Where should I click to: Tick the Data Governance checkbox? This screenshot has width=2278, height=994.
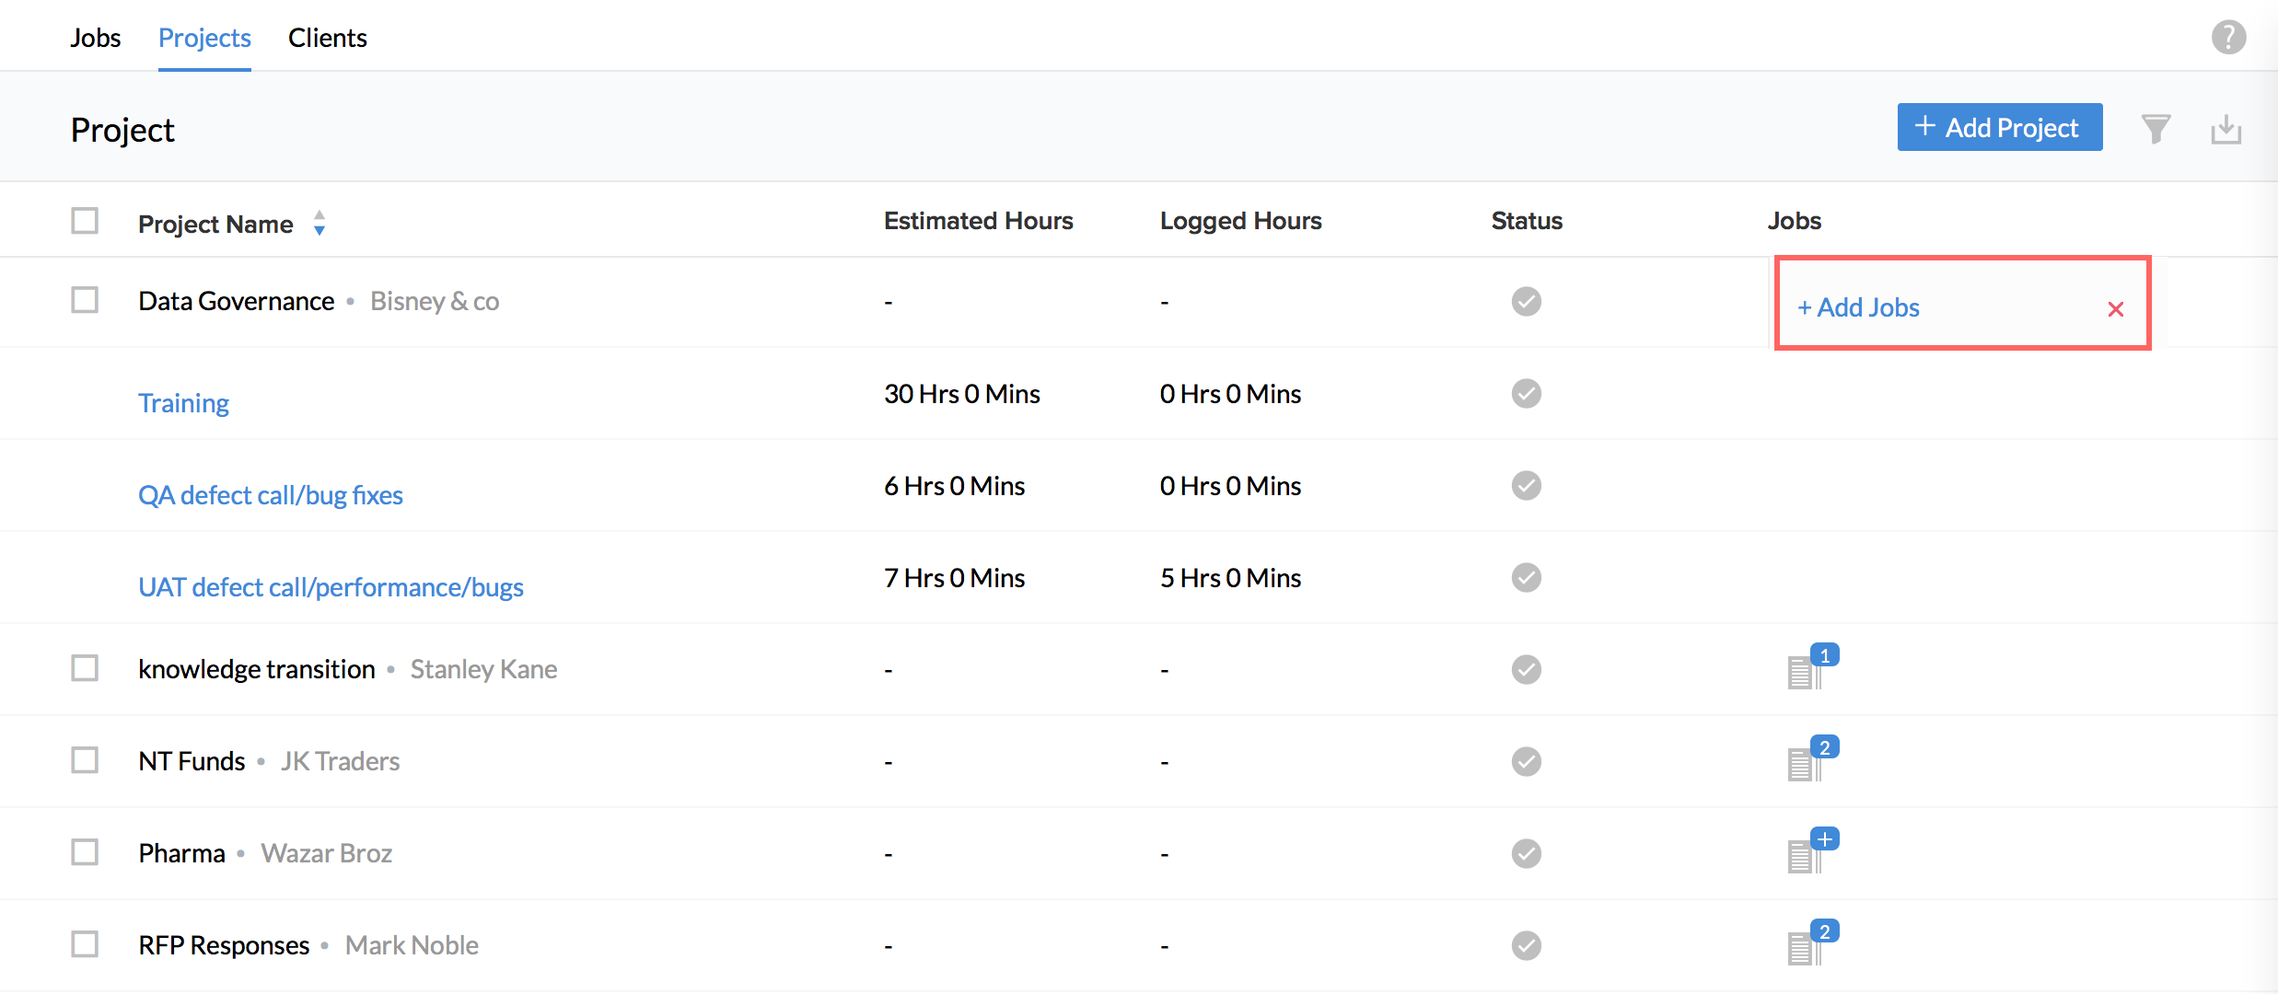pos(85,300)
